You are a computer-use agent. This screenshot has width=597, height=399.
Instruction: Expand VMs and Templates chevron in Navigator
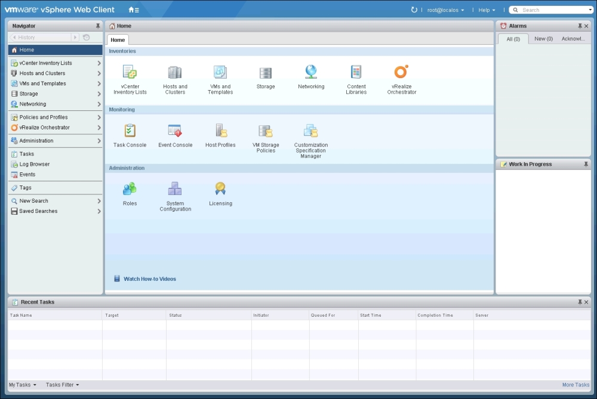point(99,83)
